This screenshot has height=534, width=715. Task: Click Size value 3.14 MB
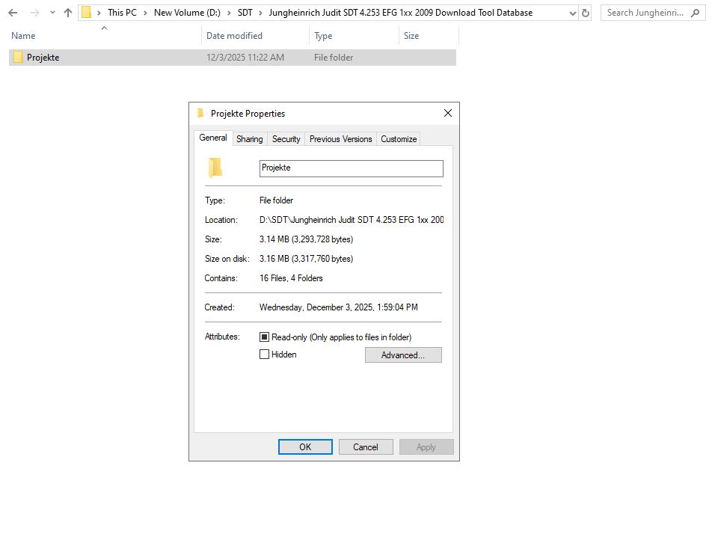[306, 239]
